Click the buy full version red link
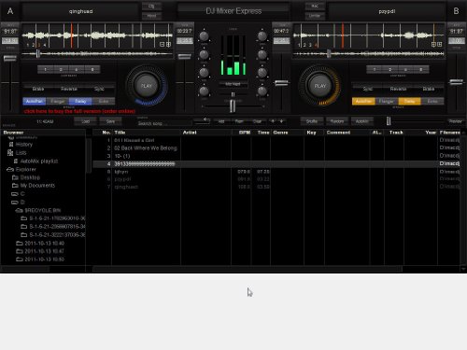467x350 pixels. [x=79, y=111]
